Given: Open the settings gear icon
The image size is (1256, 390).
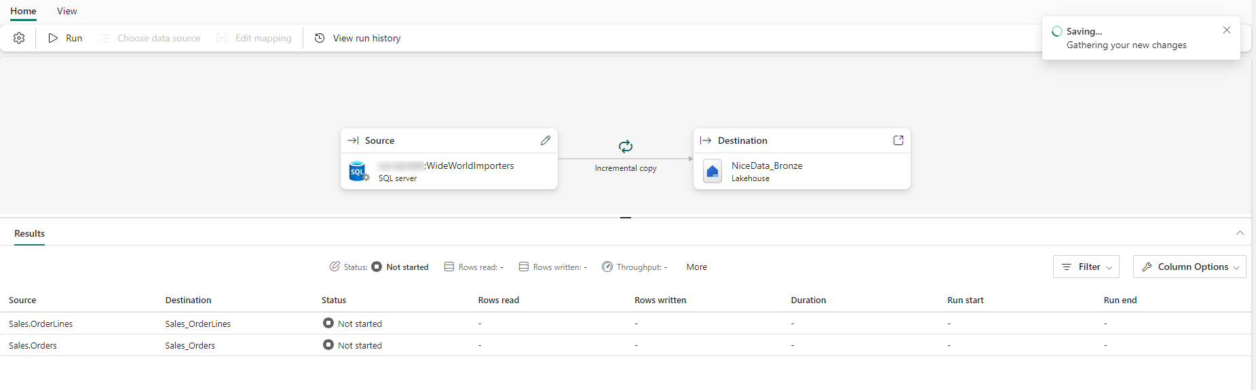Looking at the screenshot, I should (19, 38).
